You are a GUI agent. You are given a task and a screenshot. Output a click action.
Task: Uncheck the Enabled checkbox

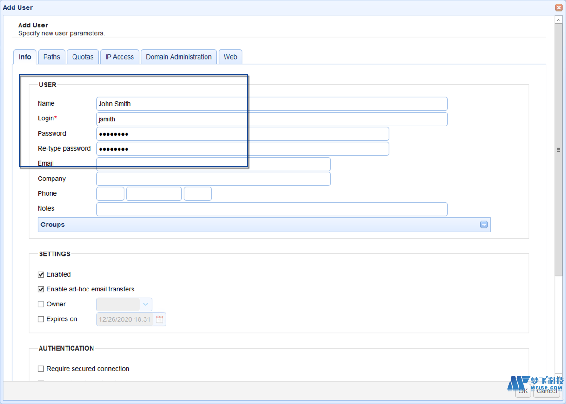click(x=41, y=275)
